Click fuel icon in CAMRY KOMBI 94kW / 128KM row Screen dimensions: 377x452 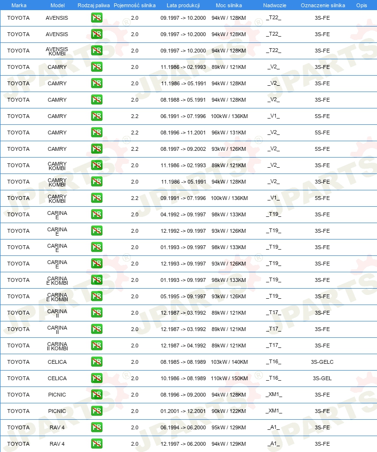tap(96, 182)
